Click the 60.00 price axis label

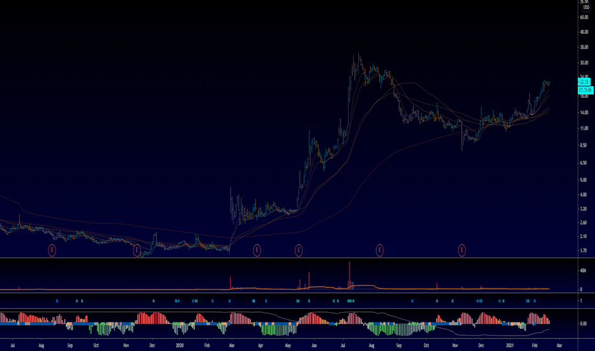tap(584, 17)
